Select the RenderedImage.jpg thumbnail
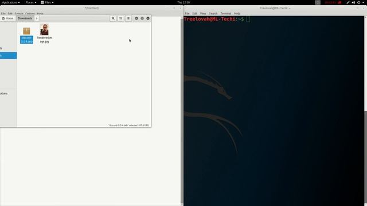The width and height of the screenshot is (367, 206). click(44, 29)
